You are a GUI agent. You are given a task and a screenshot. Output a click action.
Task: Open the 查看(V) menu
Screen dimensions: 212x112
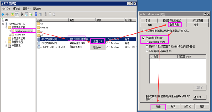27,9
